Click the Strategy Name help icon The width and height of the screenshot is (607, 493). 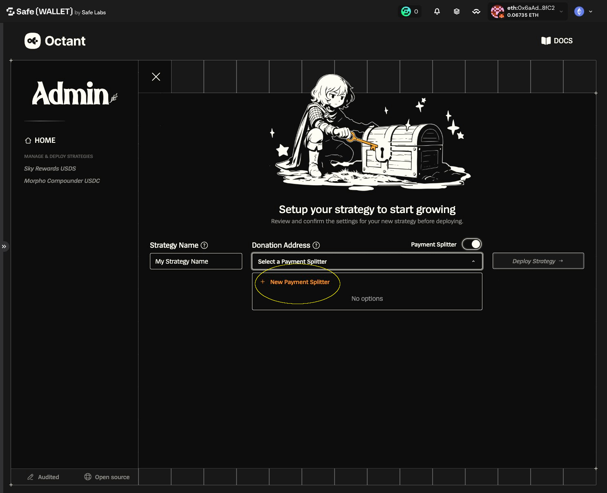(204, 245)
